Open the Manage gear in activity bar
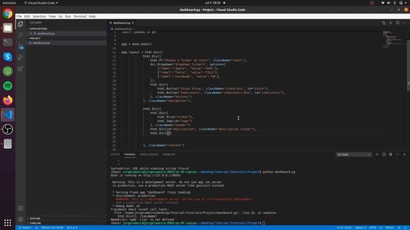 coord(20,219)
